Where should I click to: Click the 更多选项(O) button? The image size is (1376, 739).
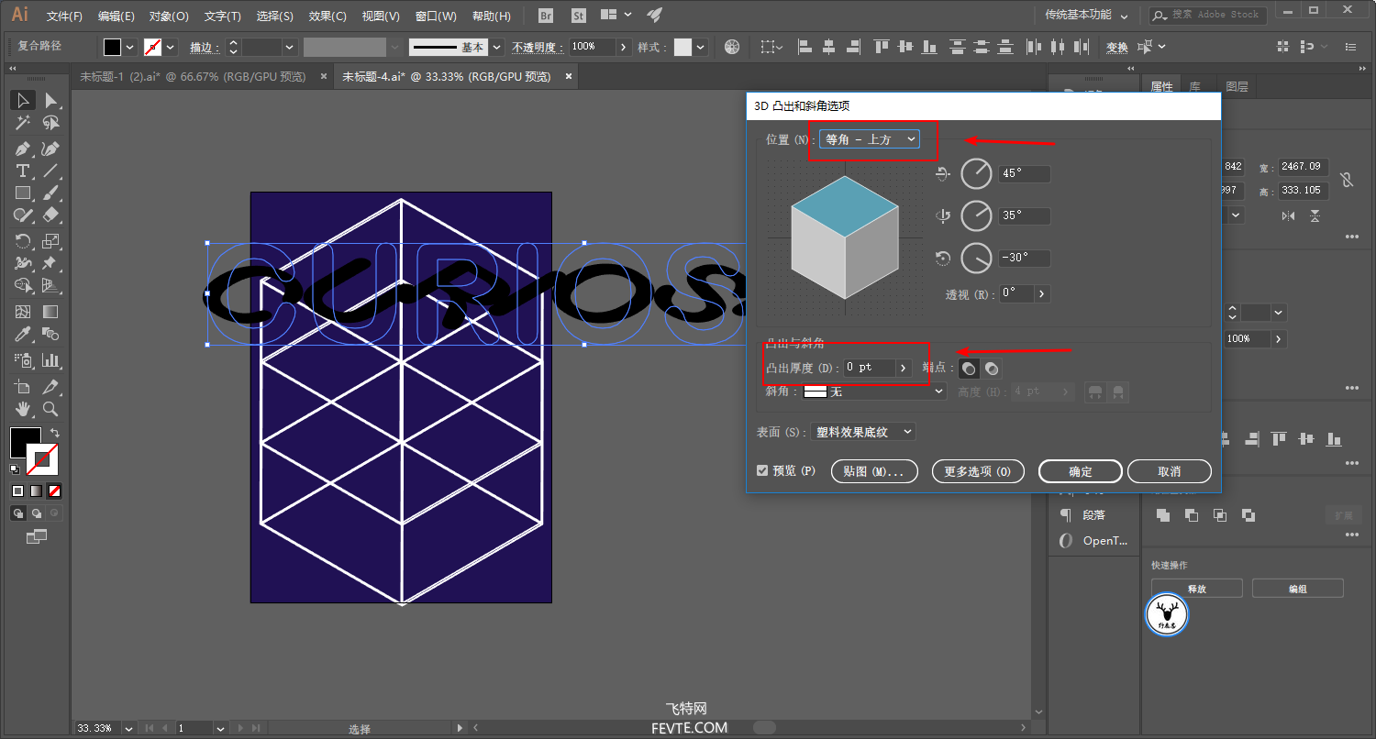978,471
